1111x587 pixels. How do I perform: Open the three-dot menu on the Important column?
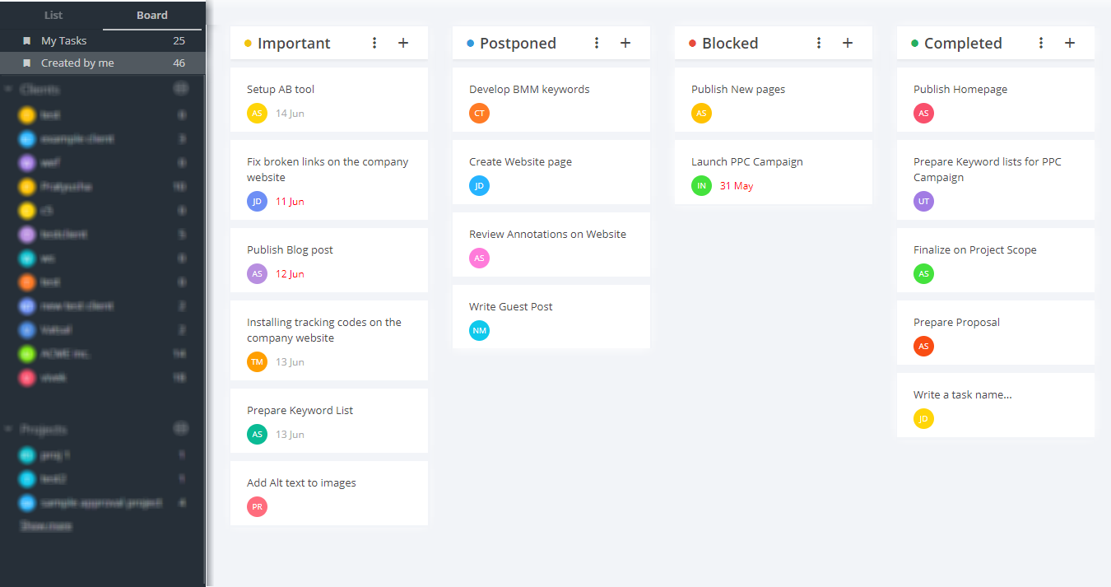(374, 42)
